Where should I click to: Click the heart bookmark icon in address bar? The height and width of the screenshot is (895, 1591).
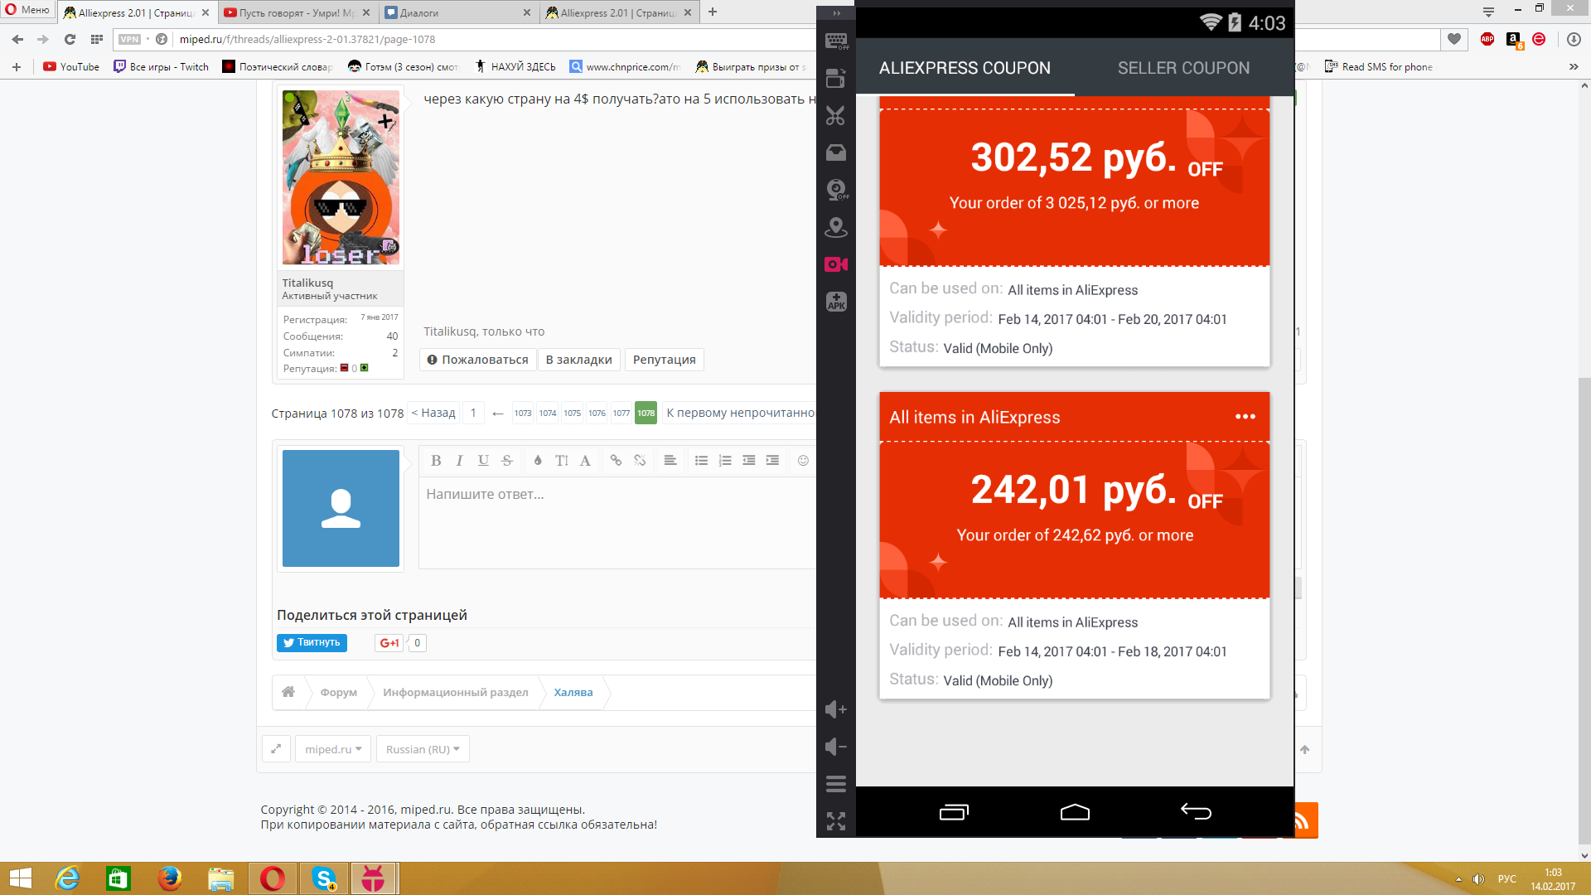1454,39
